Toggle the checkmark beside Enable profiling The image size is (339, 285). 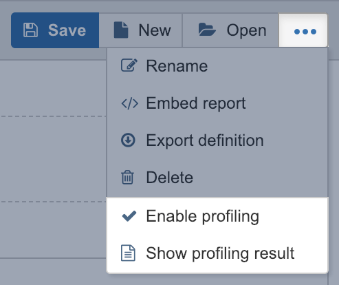tap(129, 216)
